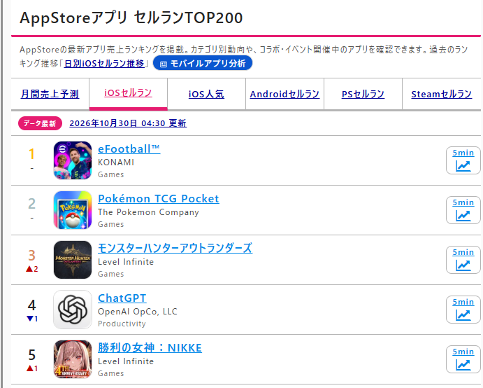Image resolution: width=483 pixels, height=388 pixels.
Task: View NIKKE 5min trend chart icon
Action: coord(463,359)
